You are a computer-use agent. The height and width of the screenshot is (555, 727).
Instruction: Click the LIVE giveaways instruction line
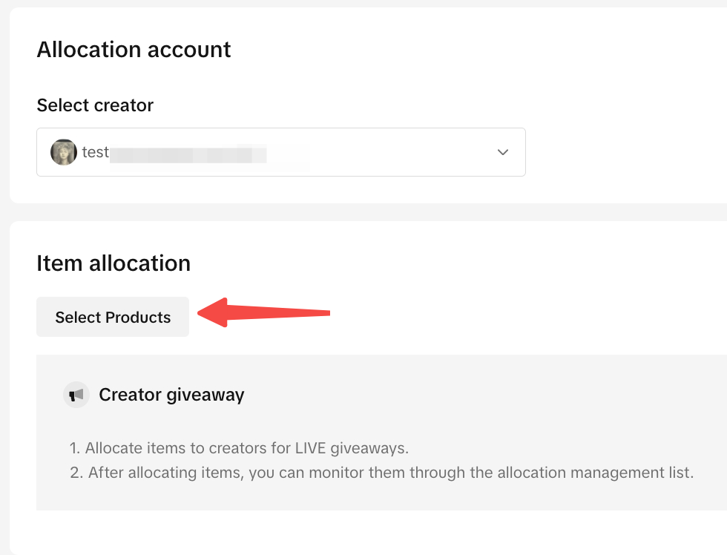(x=239, y=448)
